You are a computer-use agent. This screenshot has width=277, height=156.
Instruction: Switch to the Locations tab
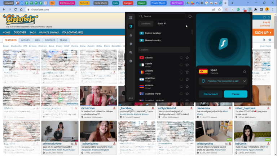tap(146, 23)
